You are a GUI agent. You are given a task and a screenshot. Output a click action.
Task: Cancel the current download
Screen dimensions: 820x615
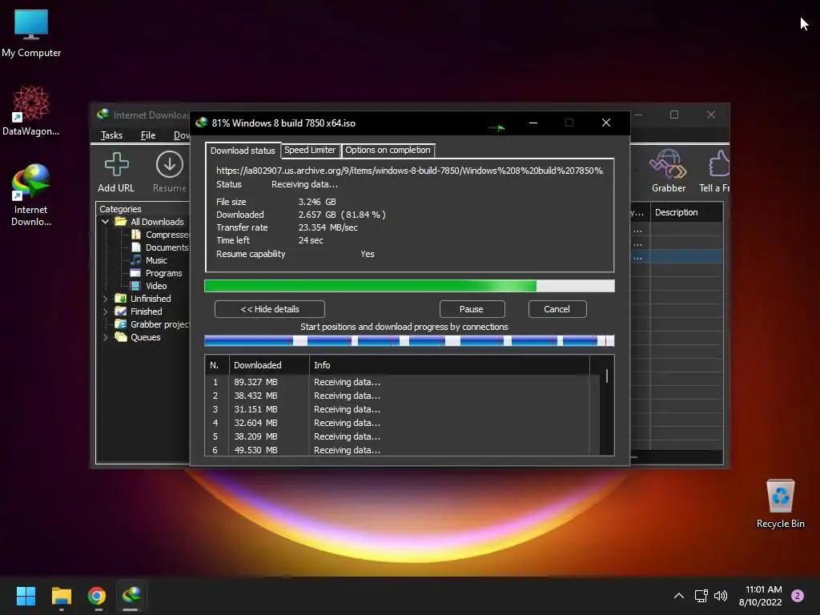click(x=557, y=309)
